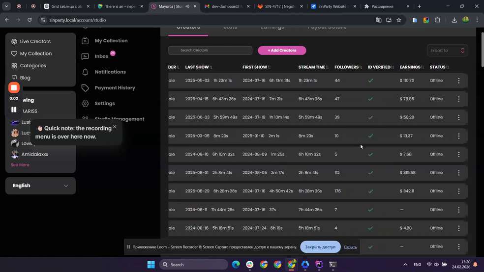Open row actions for $ 342.11 creator
484x272 pixels.
[459, 191]
